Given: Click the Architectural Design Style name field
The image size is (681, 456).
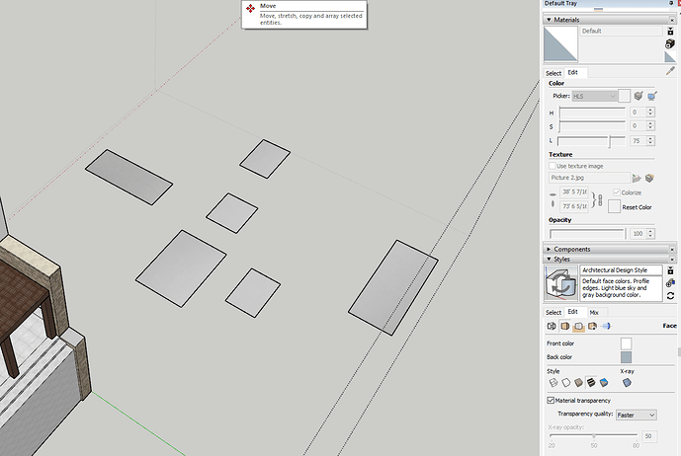Looking at the screenshot, I should [622, 269].
